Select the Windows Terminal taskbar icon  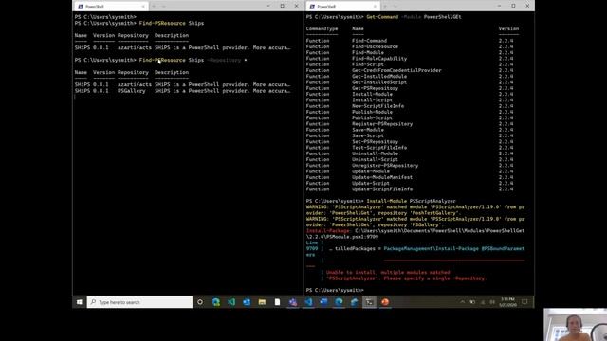(370, 302)
